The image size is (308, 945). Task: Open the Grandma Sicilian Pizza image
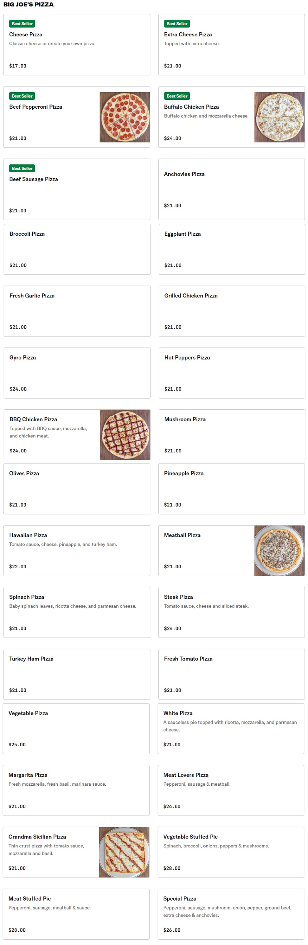tap(124, 851)
